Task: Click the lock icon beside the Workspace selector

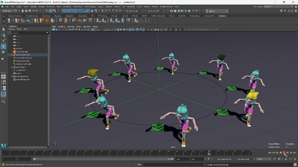Action: pyautogui.click(x=296, y=7)
